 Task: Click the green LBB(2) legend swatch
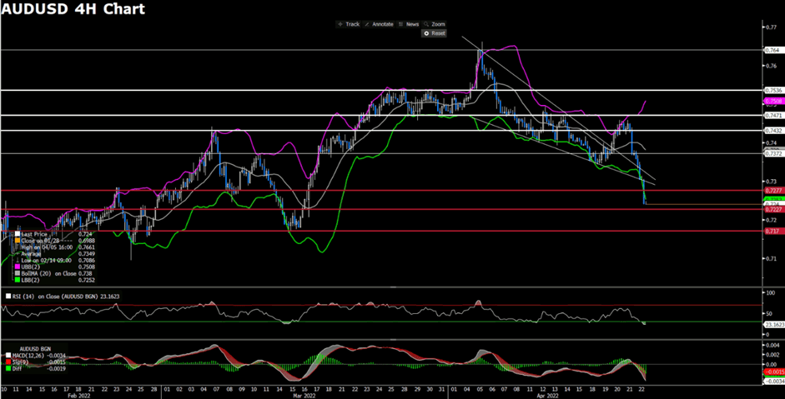18,280
